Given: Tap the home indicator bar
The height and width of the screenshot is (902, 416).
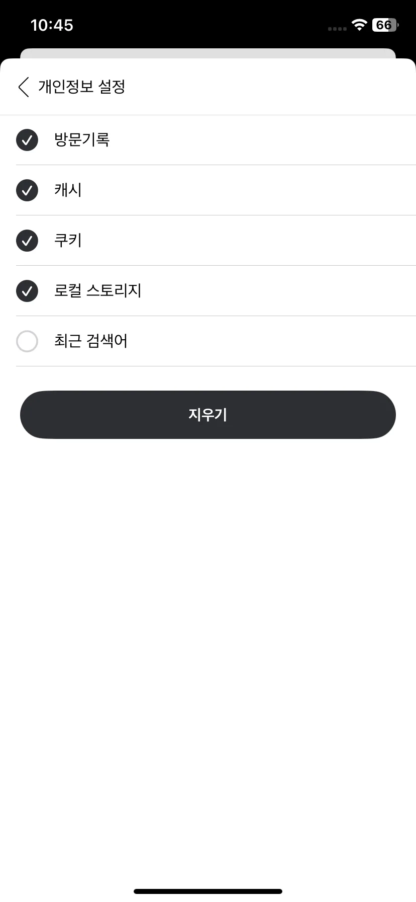Looking at the screenshot, I should click(x=208, y=891).
